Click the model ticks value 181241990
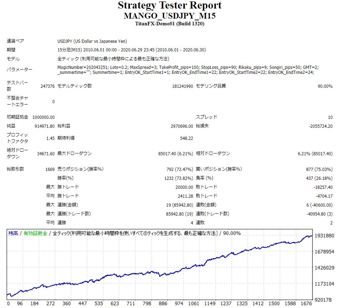The height and width of the screenshot is (308, 339). click(182, 86)
